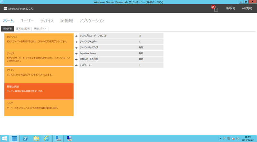Image resolution: width=257 pixels, height=142 pixels.
Task: Open File Explorer from the taskbar
Action: tap(36, 138)
